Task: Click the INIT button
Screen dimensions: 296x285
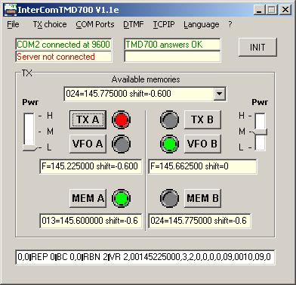Action: click(x=257, y=48)
